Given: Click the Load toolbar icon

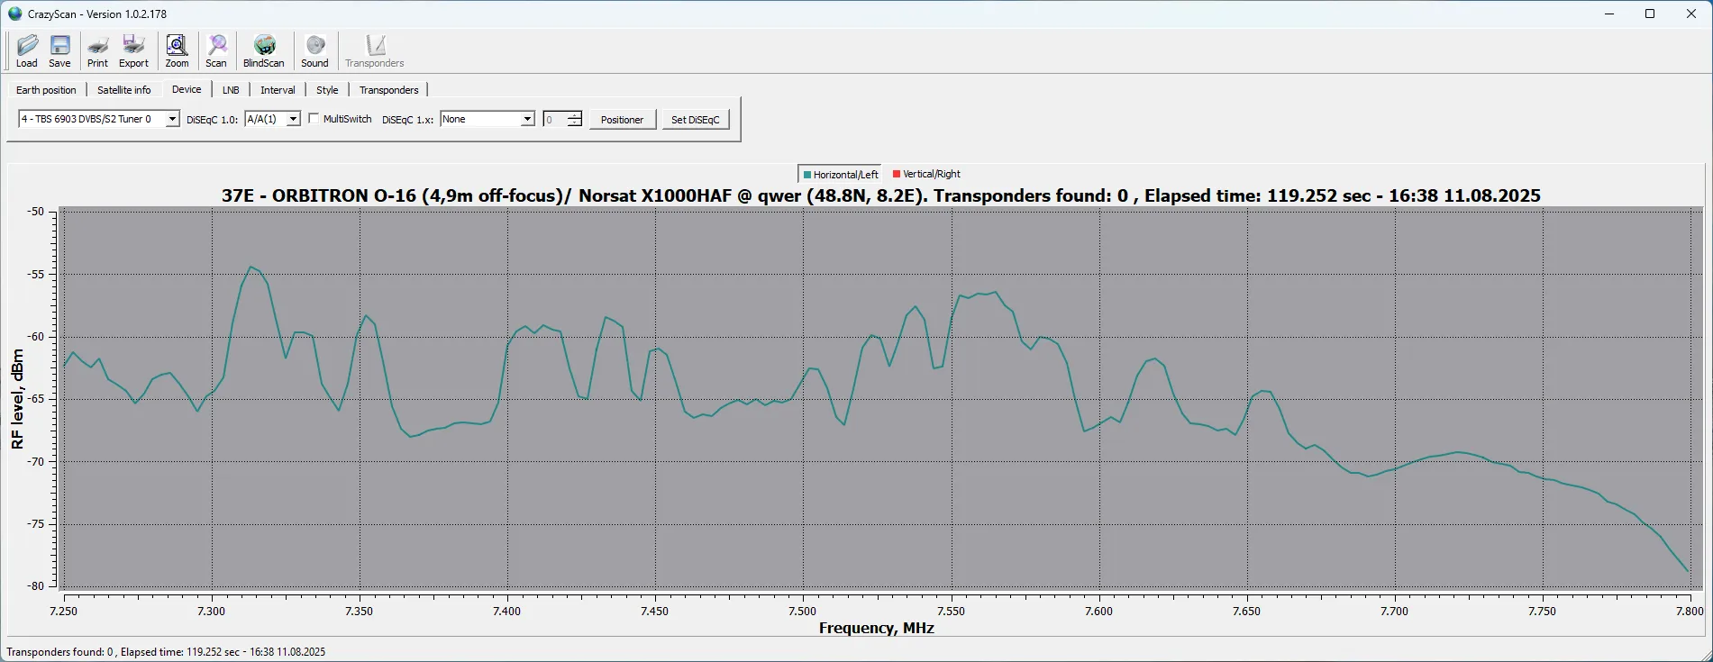Looking at the screenshot, I should click(x=27, y=50).
